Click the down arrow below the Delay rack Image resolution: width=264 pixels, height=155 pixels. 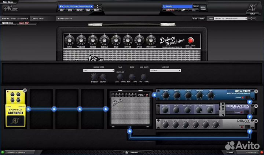tap(250, 131)
